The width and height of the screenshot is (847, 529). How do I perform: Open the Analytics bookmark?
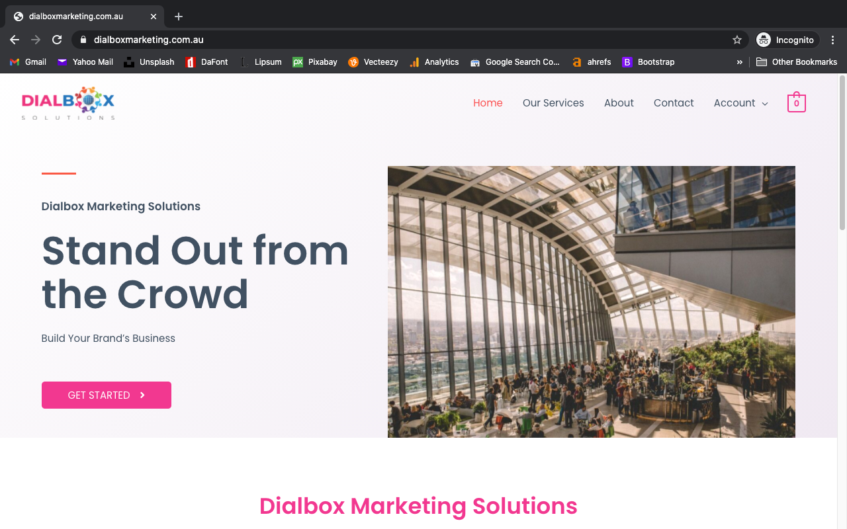[434, 61]
